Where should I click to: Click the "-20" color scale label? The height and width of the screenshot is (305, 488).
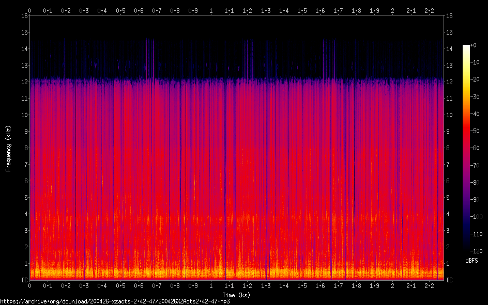click(x=475, y=79)
